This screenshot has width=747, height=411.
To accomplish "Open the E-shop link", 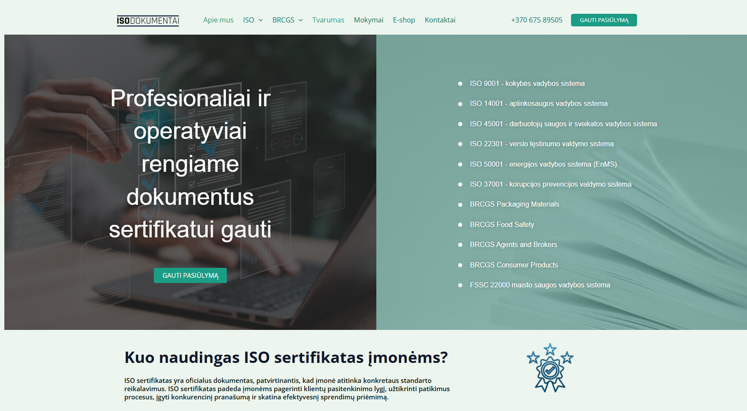I will coord(404,20).
